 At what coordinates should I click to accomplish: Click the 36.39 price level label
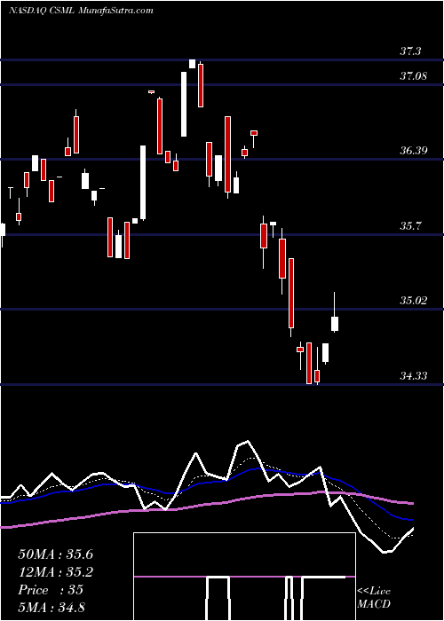[x=413, y=150]
